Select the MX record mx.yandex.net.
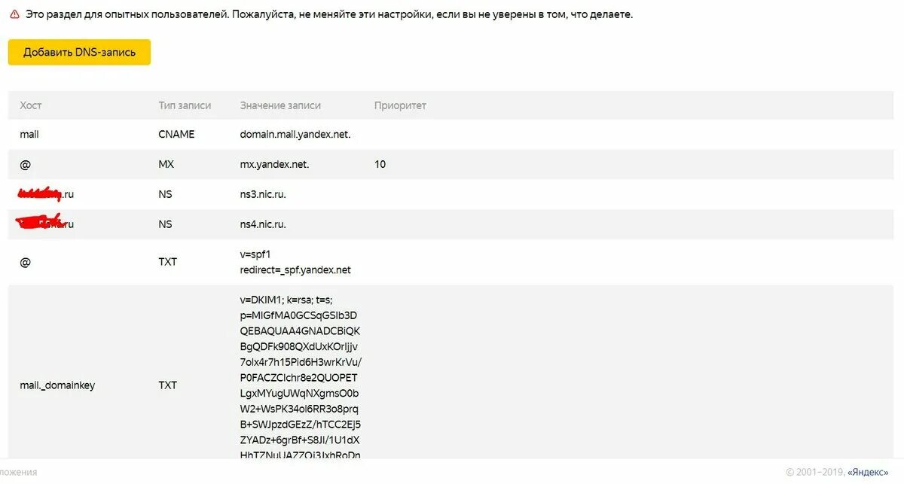The height and width of the screenshot is (484, 904). (x=274, y=164)
